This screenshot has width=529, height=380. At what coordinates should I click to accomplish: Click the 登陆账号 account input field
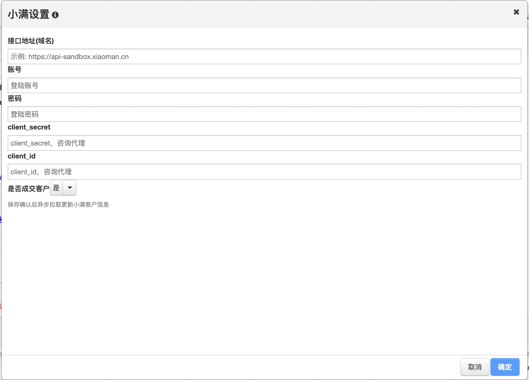click(264, 85)
